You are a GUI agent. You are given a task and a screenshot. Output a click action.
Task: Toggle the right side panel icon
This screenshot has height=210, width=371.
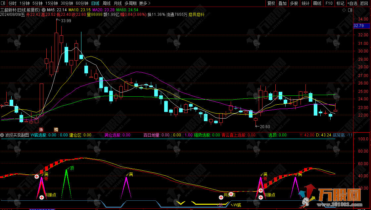[x=350, y=10]
